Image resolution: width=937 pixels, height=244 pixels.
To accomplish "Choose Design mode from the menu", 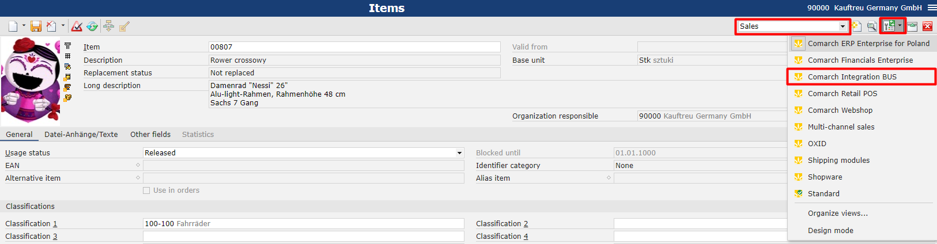I will pyautogui.click(x=830, y=231).
